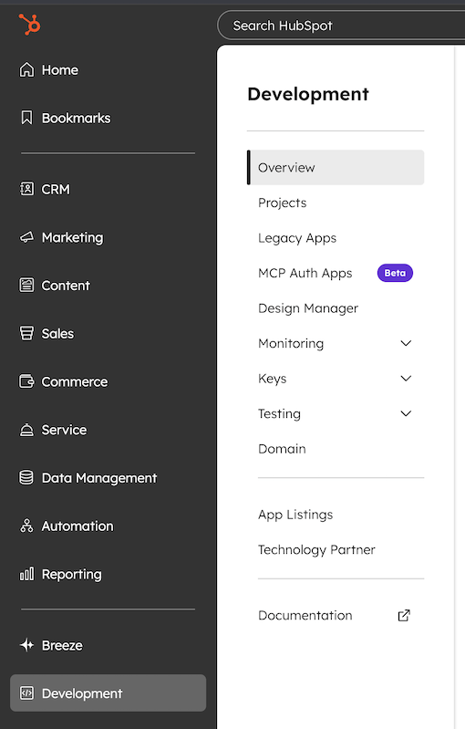Click the HubSpot sprocket logo

pyautogui.click(x=30, y=24)
